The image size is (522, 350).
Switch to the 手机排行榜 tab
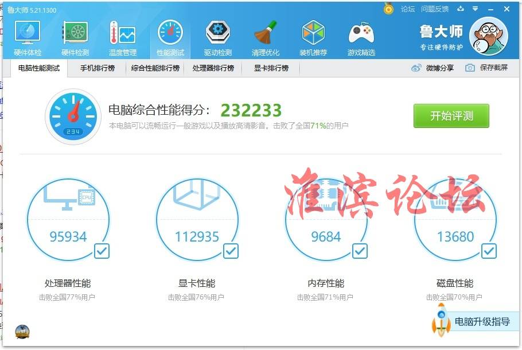[97, 68]
